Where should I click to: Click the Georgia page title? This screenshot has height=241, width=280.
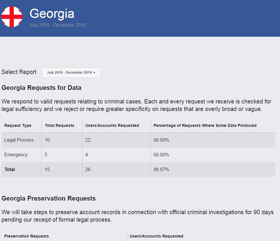[x=52, y=14]
